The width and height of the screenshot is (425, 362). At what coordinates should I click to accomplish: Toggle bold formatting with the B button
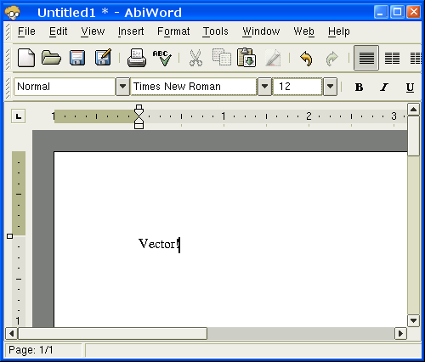(359, 87)
